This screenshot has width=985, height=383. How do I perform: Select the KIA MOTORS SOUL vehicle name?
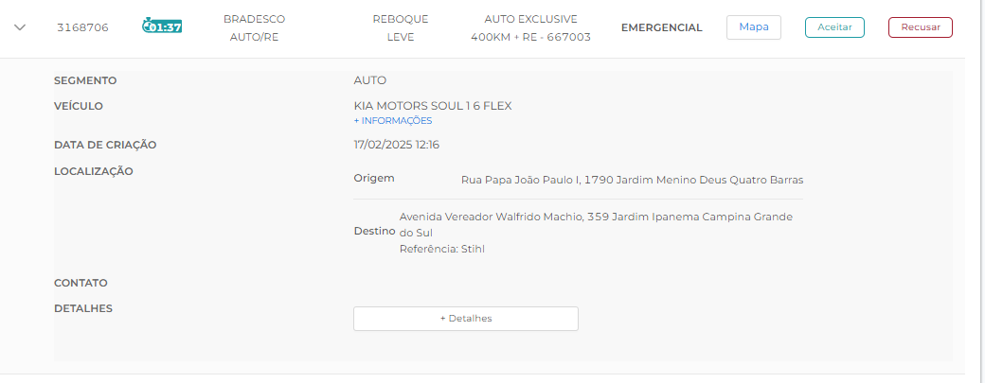coord(432,106)
